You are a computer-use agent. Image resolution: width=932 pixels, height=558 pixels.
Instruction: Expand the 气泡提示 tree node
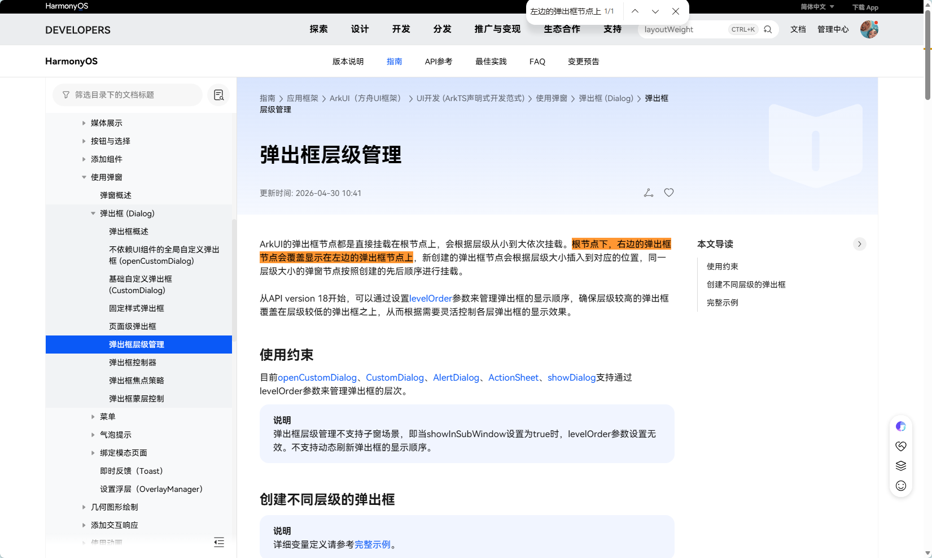(x=93, y=435)
